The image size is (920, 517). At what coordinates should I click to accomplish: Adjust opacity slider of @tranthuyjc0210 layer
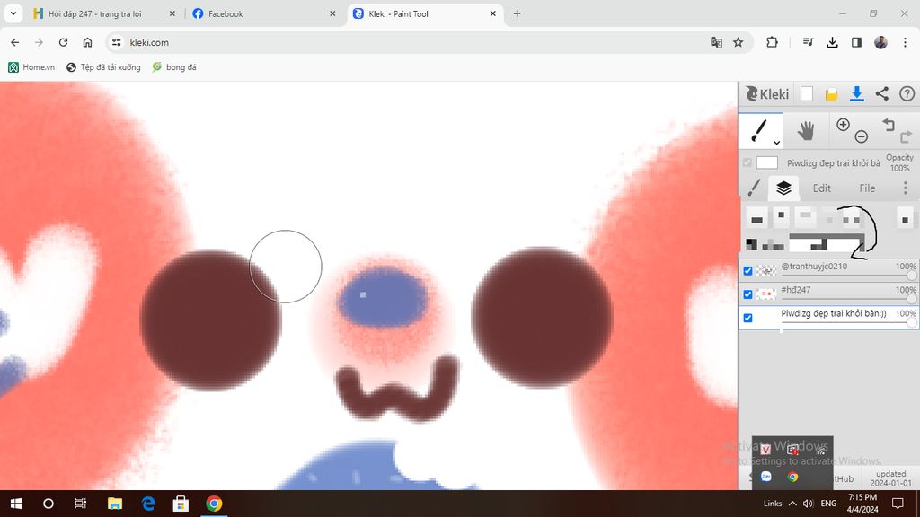(x=848, y=275)
